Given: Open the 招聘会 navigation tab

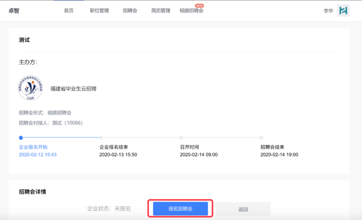Looking at the screenshot, I should coord(130,10).
